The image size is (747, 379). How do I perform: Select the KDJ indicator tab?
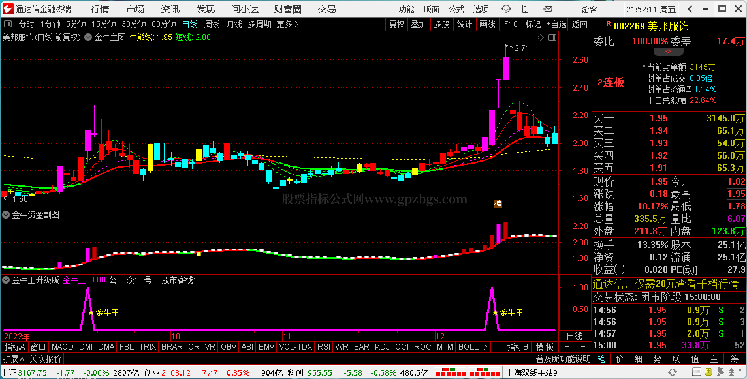382,347
